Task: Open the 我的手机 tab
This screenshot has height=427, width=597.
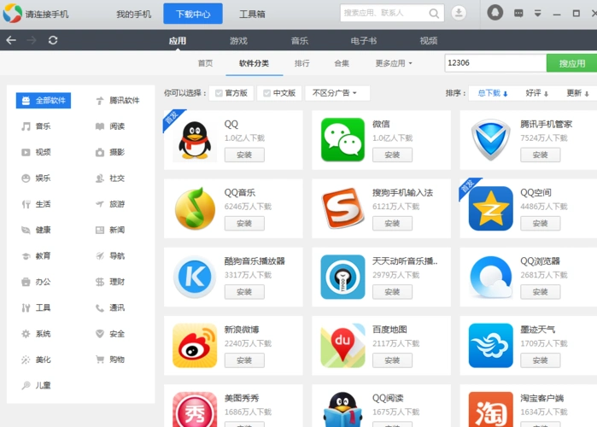Action: [x=133, y=14]
